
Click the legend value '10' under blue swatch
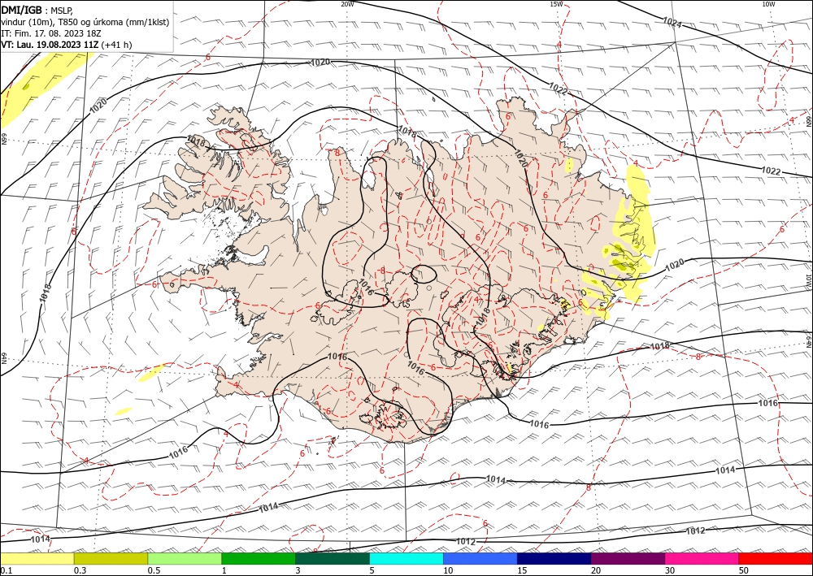(x=448, y=570)
